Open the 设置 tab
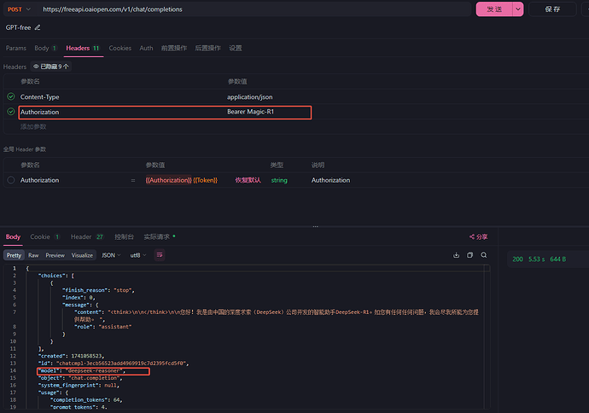Screen dimensions: 589x413 point(236,48)
